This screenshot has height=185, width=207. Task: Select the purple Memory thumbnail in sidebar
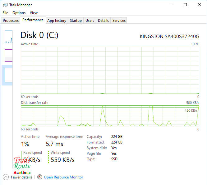tap(8, 55)
